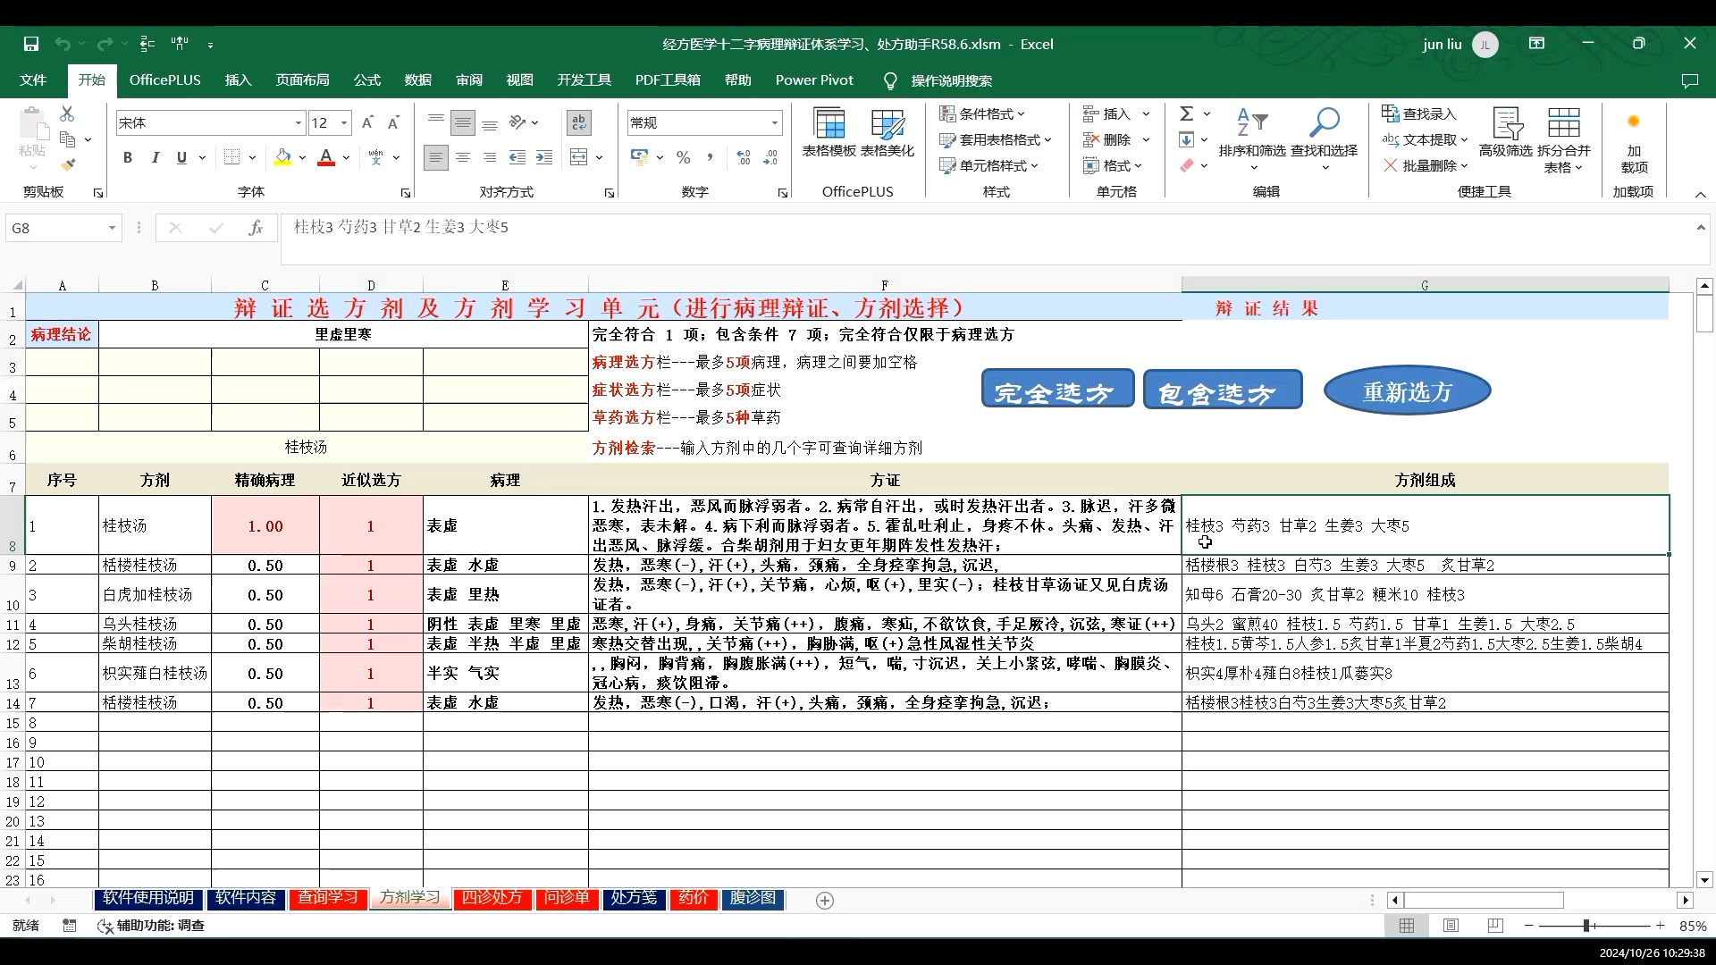1716x965 pixels.
Task: Align text to the right
Action: click(x=490, y=157)
